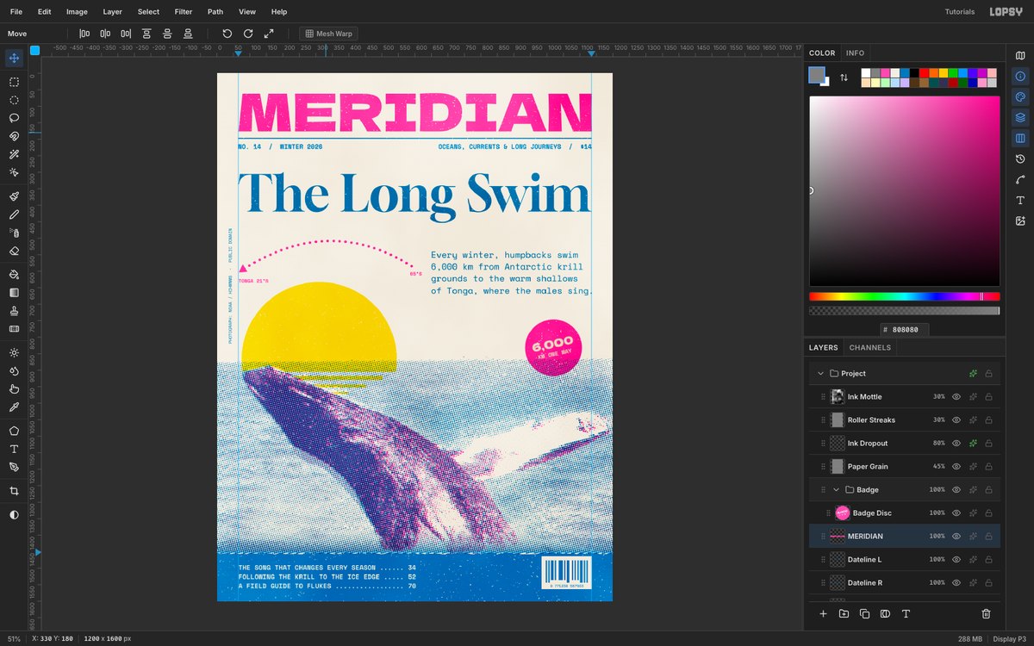
Task: Collapse the Badge group
Action: 836,490
